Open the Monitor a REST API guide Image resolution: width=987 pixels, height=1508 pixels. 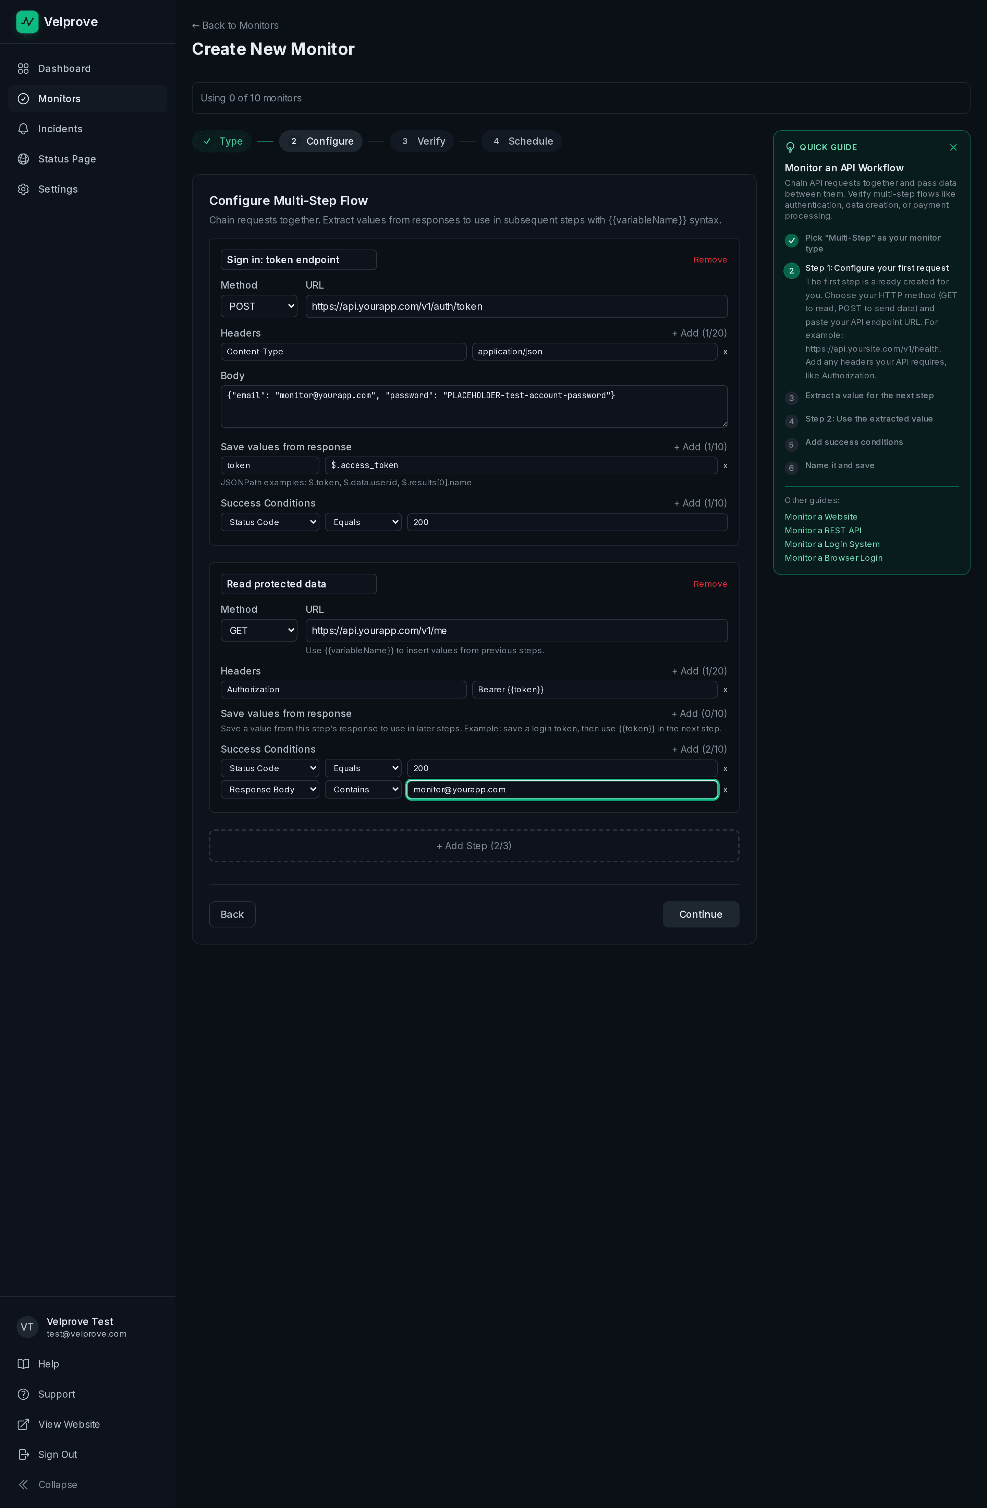[x=823, y=530]
